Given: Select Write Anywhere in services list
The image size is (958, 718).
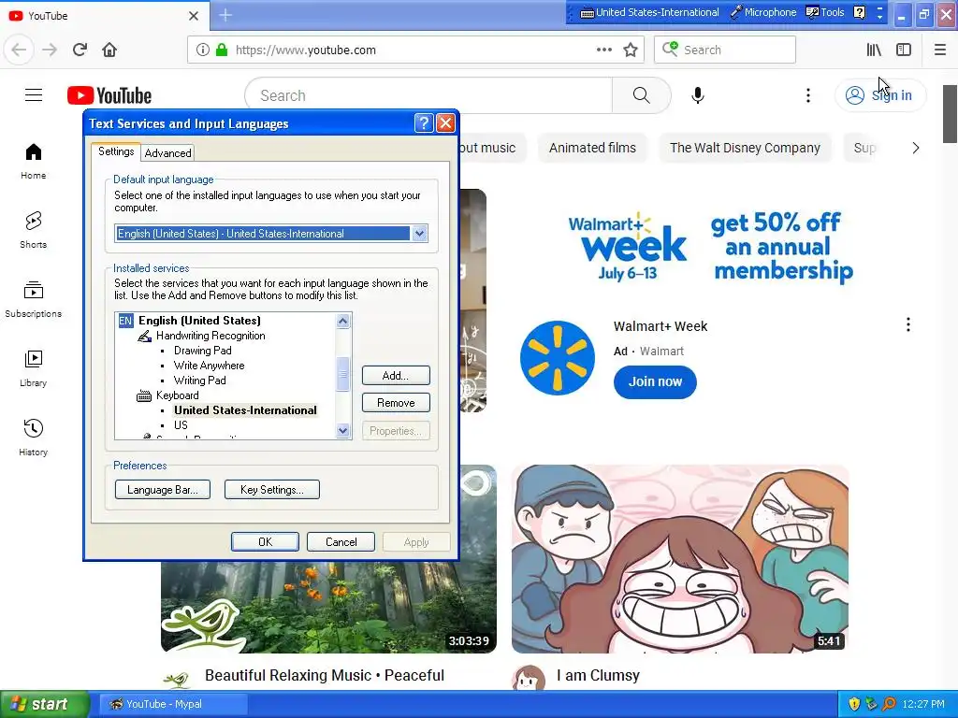Looking at the screenshot, I should tap(209, 366).
